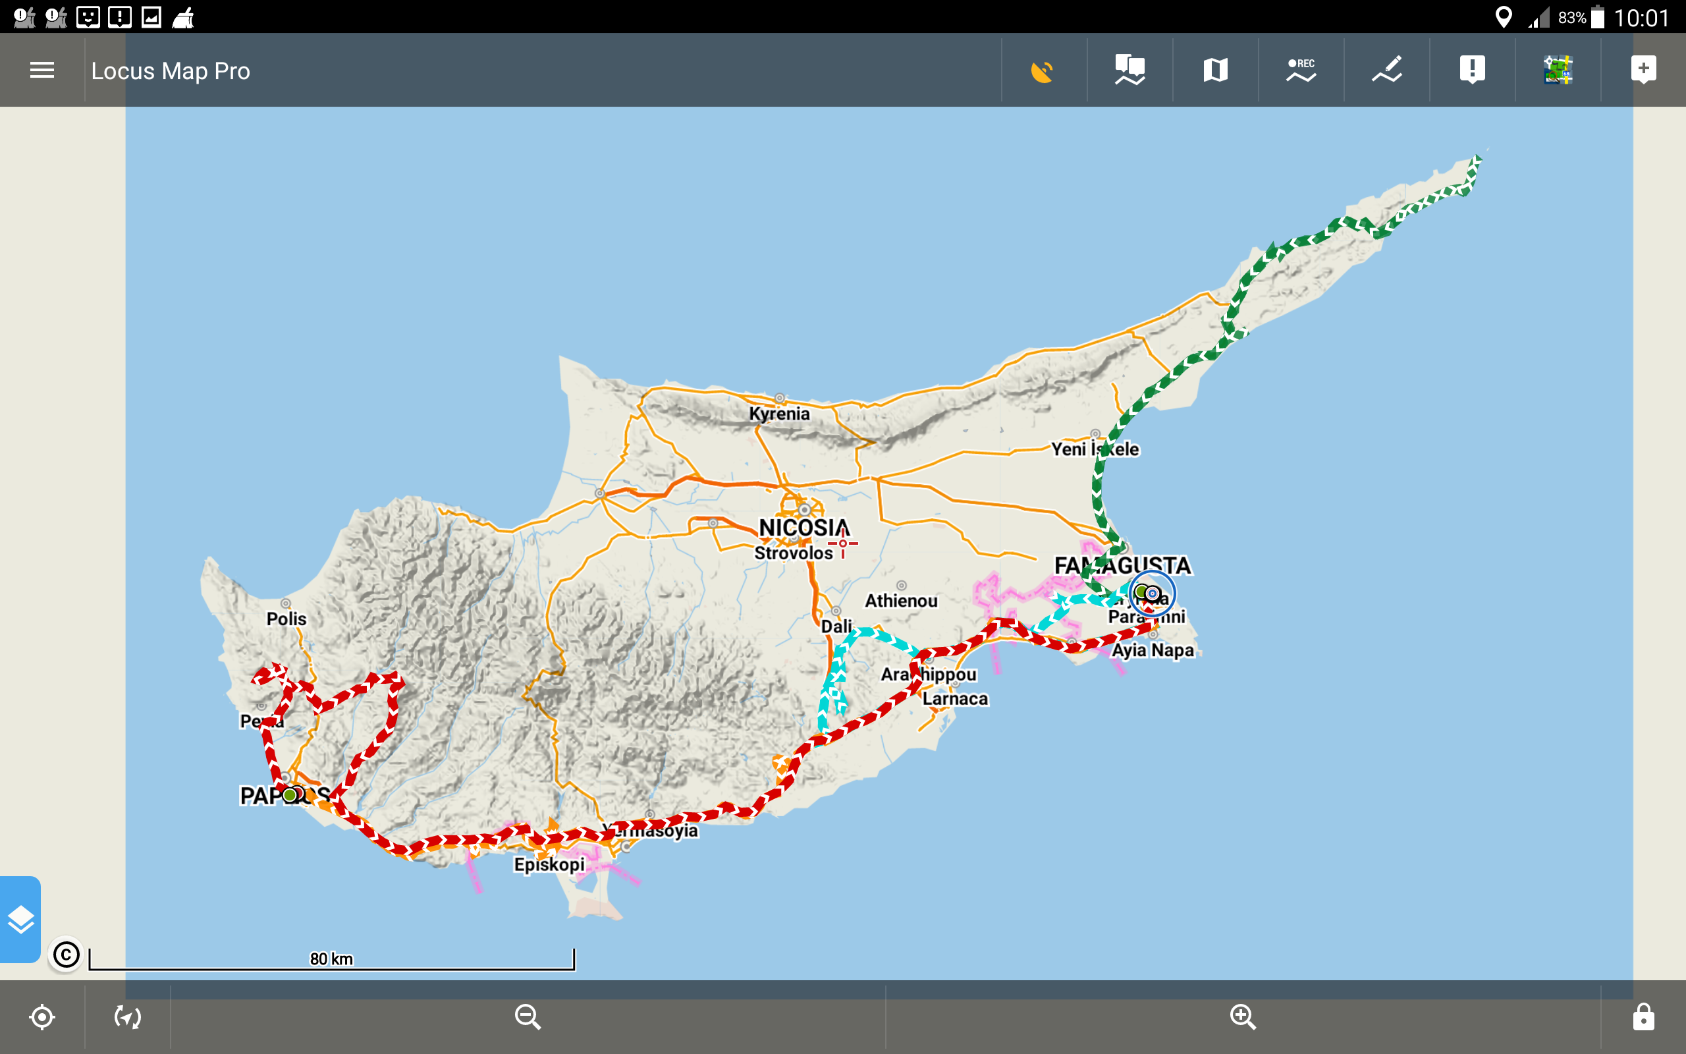
Task: Center the map on GPS position
Action: (x=41, y=1017)
